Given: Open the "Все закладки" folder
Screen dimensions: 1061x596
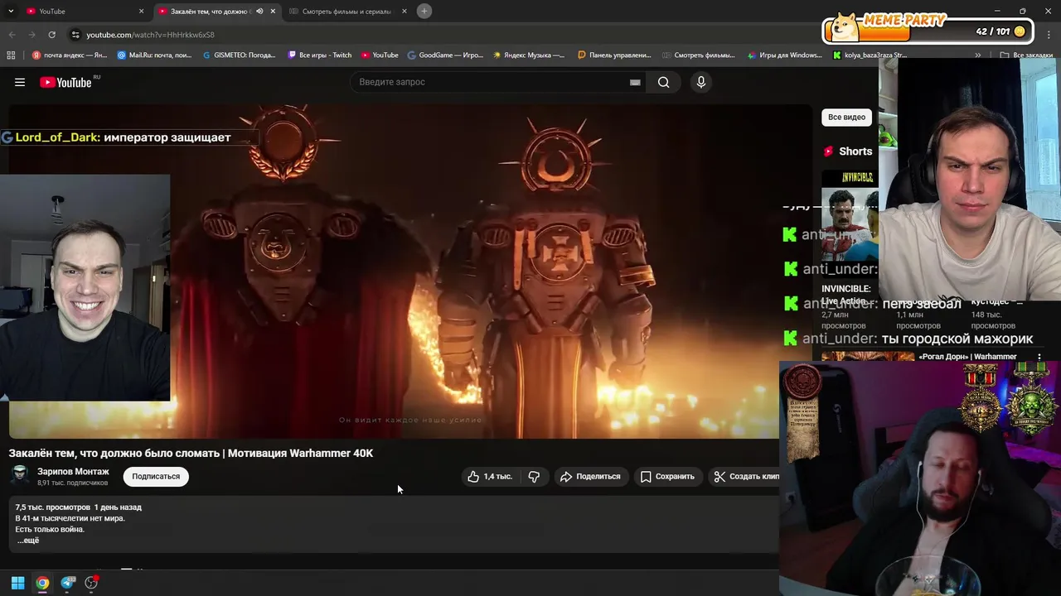Looking at the screenshot, I should pyautogui.click(x=1026, y=55).
